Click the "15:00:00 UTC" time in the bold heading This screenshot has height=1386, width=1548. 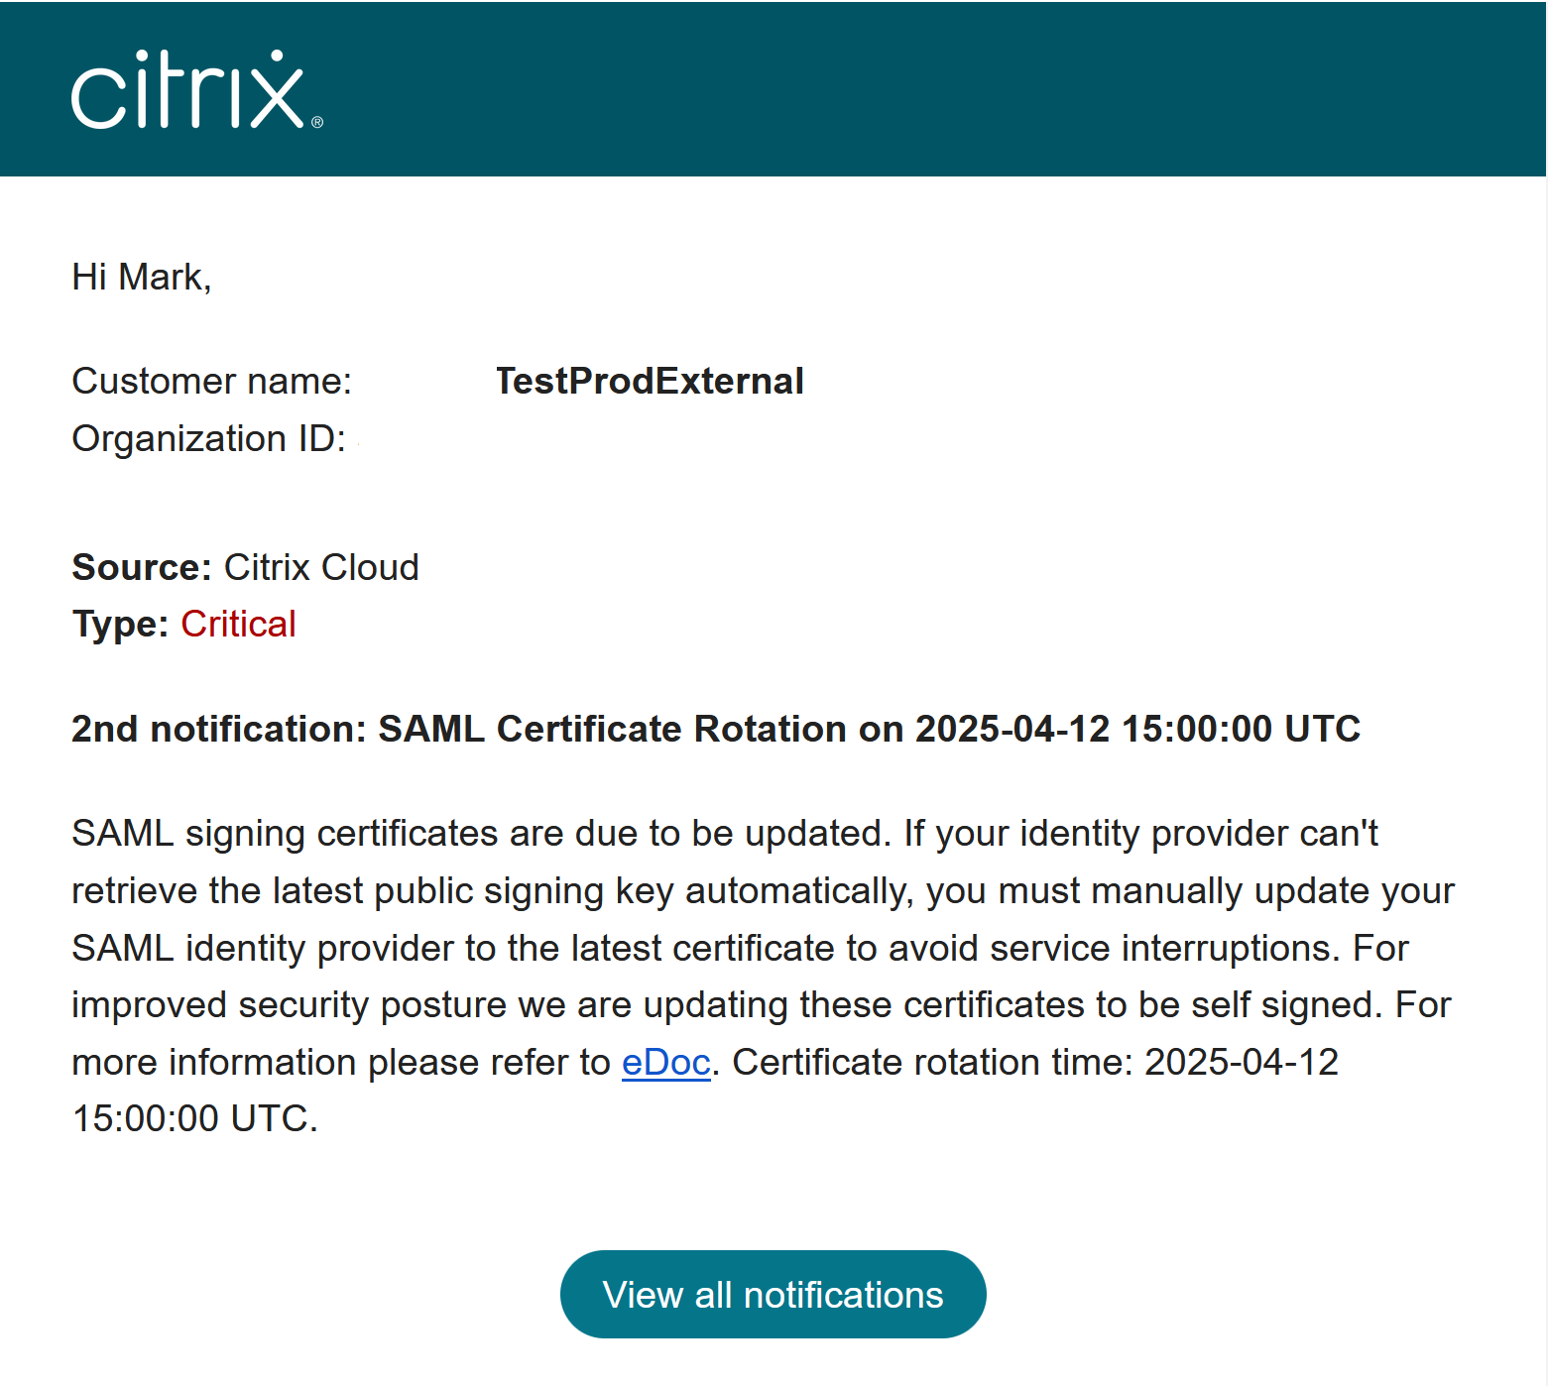(x=1241, y=730)
